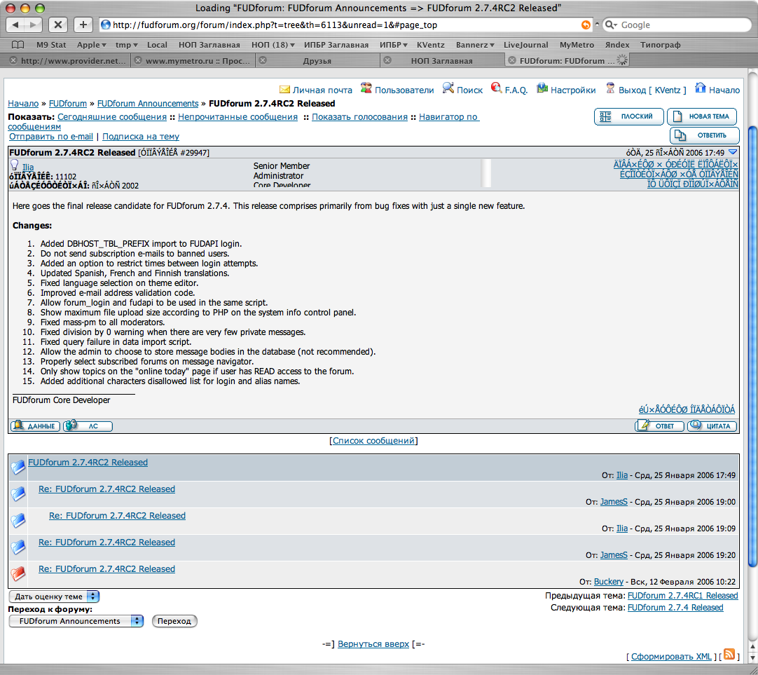758x675 pixels.
Task: Click the message icon of JamesS 19:20 reply
Action: (18, 547)
